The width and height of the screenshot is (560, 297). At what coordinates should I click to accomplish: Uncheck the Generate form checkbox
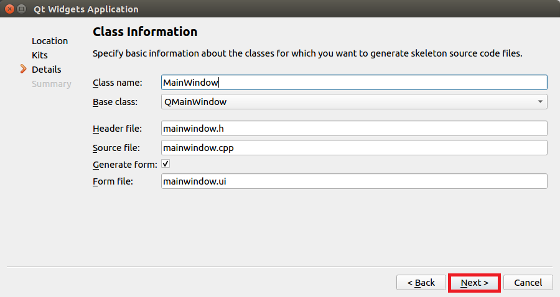[166, 163]
